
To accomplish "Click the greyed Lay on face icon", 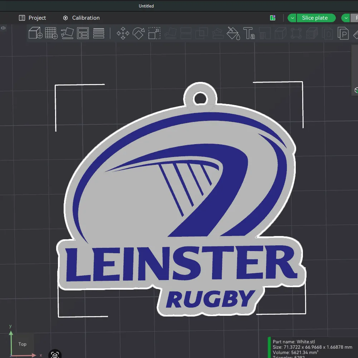I will [170, 33].
